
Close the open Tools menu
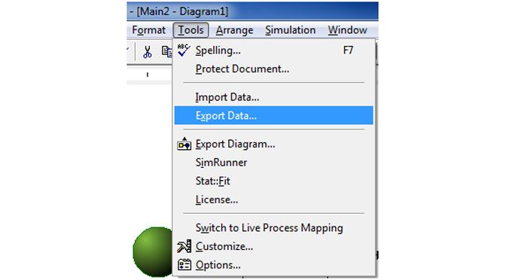(x=191, y=30)
